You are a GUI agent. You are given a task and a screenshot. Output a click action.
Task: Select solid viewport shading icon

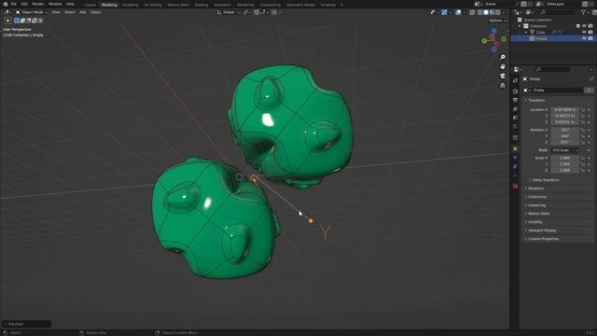click(x=486, y=12)
